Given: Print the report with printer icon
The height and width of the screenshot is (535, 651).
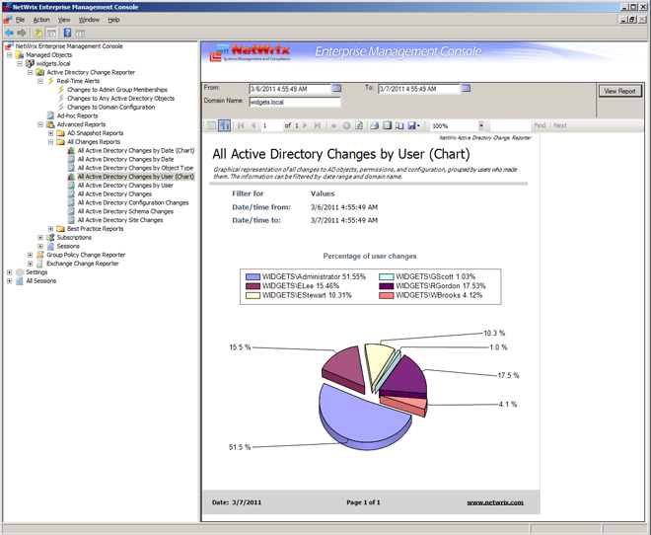Looking at the screenshot, I should [x=375, y=125].
